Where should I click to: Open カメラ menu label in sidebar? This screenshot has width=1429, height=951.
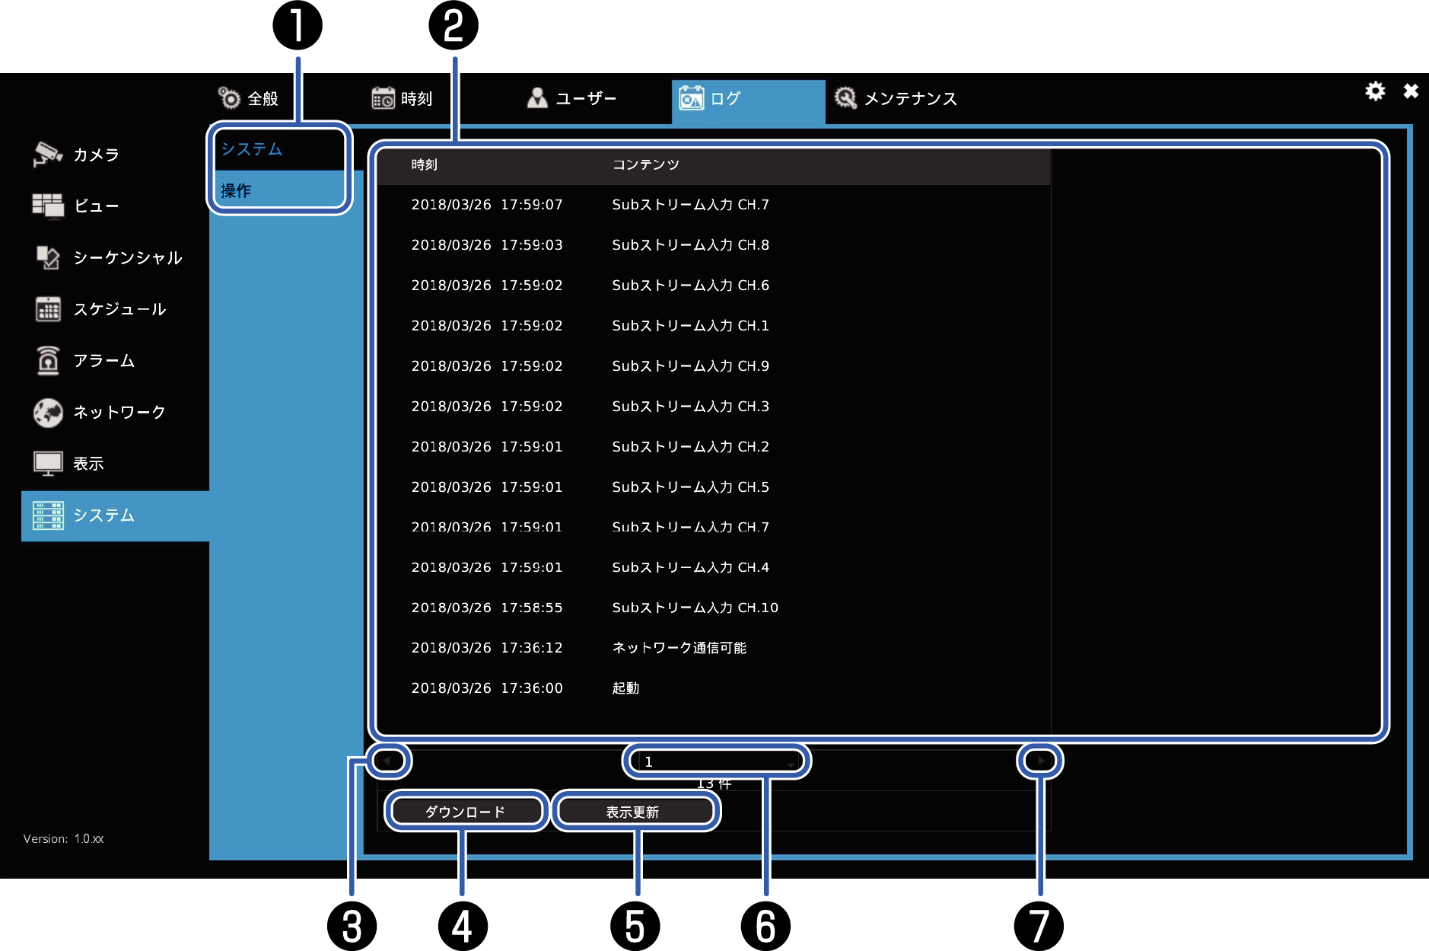(x=97, y=155)
